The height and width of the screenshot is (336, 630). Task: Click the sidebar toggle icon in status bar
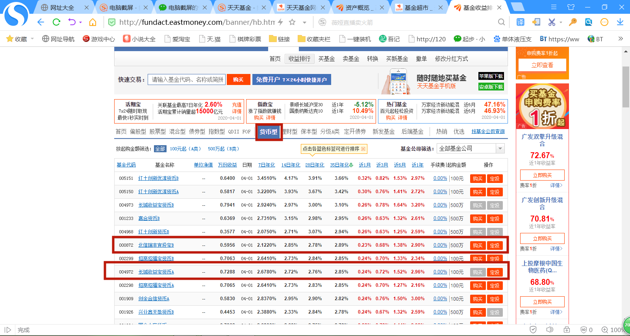pyautogui.click(x=7, y=330)
